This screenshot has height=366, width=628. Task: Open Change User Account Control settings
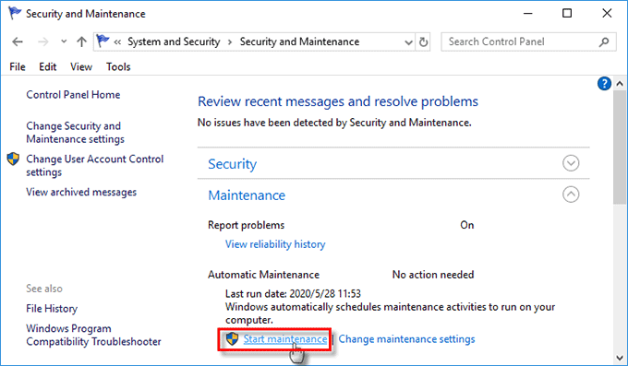click(x=94, y=165)
